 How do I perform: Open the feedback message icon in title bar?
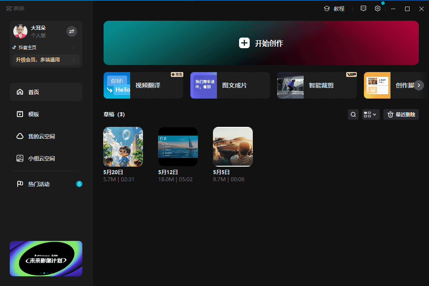[363, 8]
